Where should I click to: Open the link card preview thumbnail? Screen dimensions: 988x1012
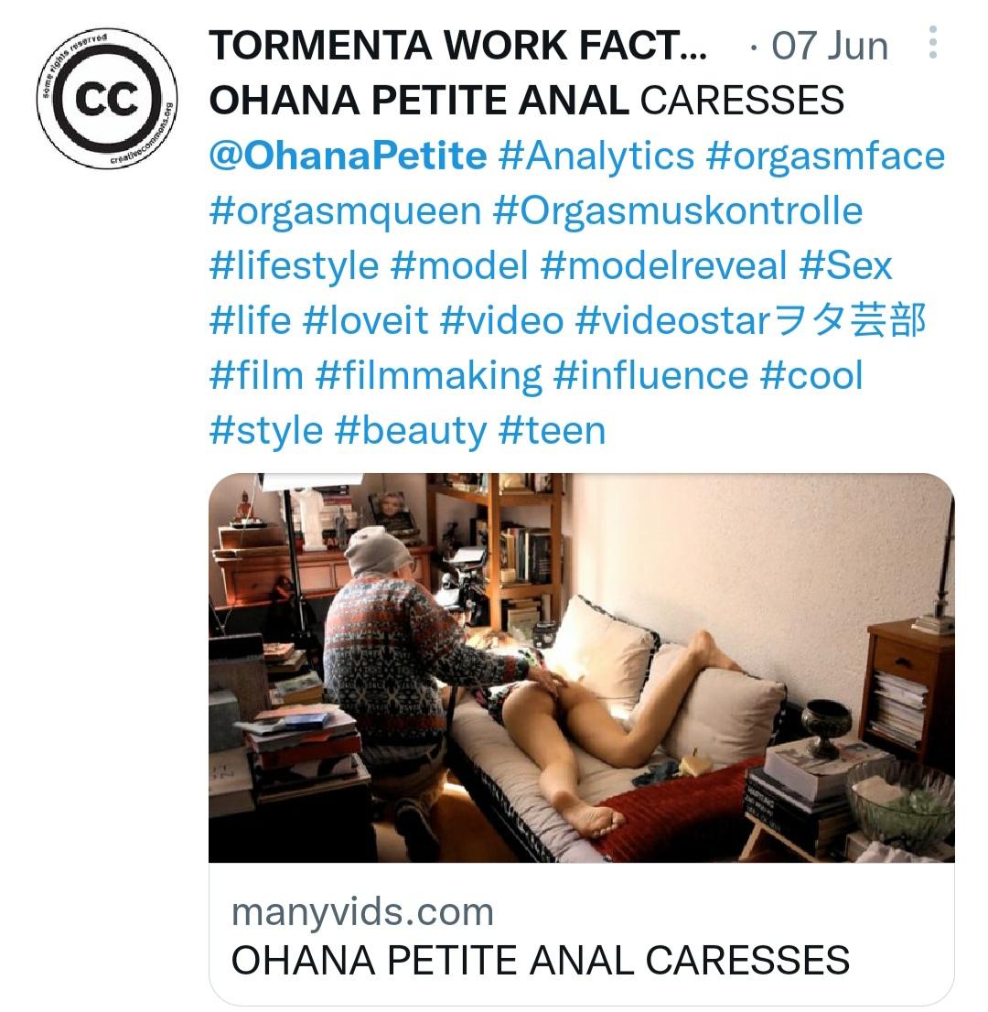(x=582, y=667)
